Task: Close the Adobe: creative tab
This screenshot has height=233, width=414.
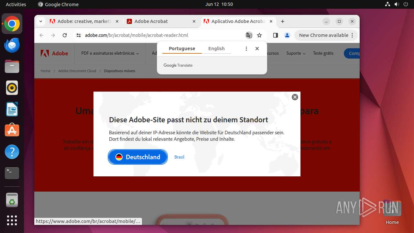Action: click(x=117, y=21)
